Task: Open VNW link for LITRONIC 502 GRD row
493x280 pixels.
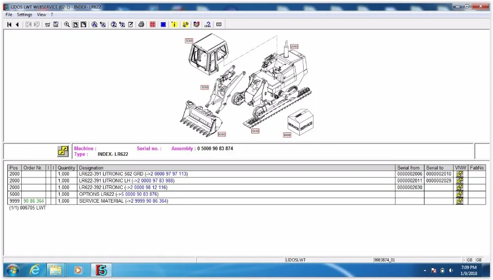Action: [x=459, y=174]
